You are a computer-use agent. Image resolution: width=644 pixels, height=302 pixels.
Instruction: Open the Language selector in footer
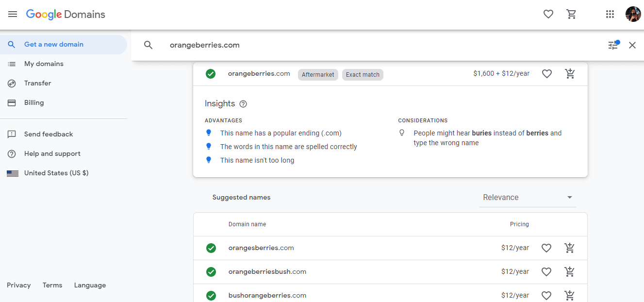(x=90, y=285)
